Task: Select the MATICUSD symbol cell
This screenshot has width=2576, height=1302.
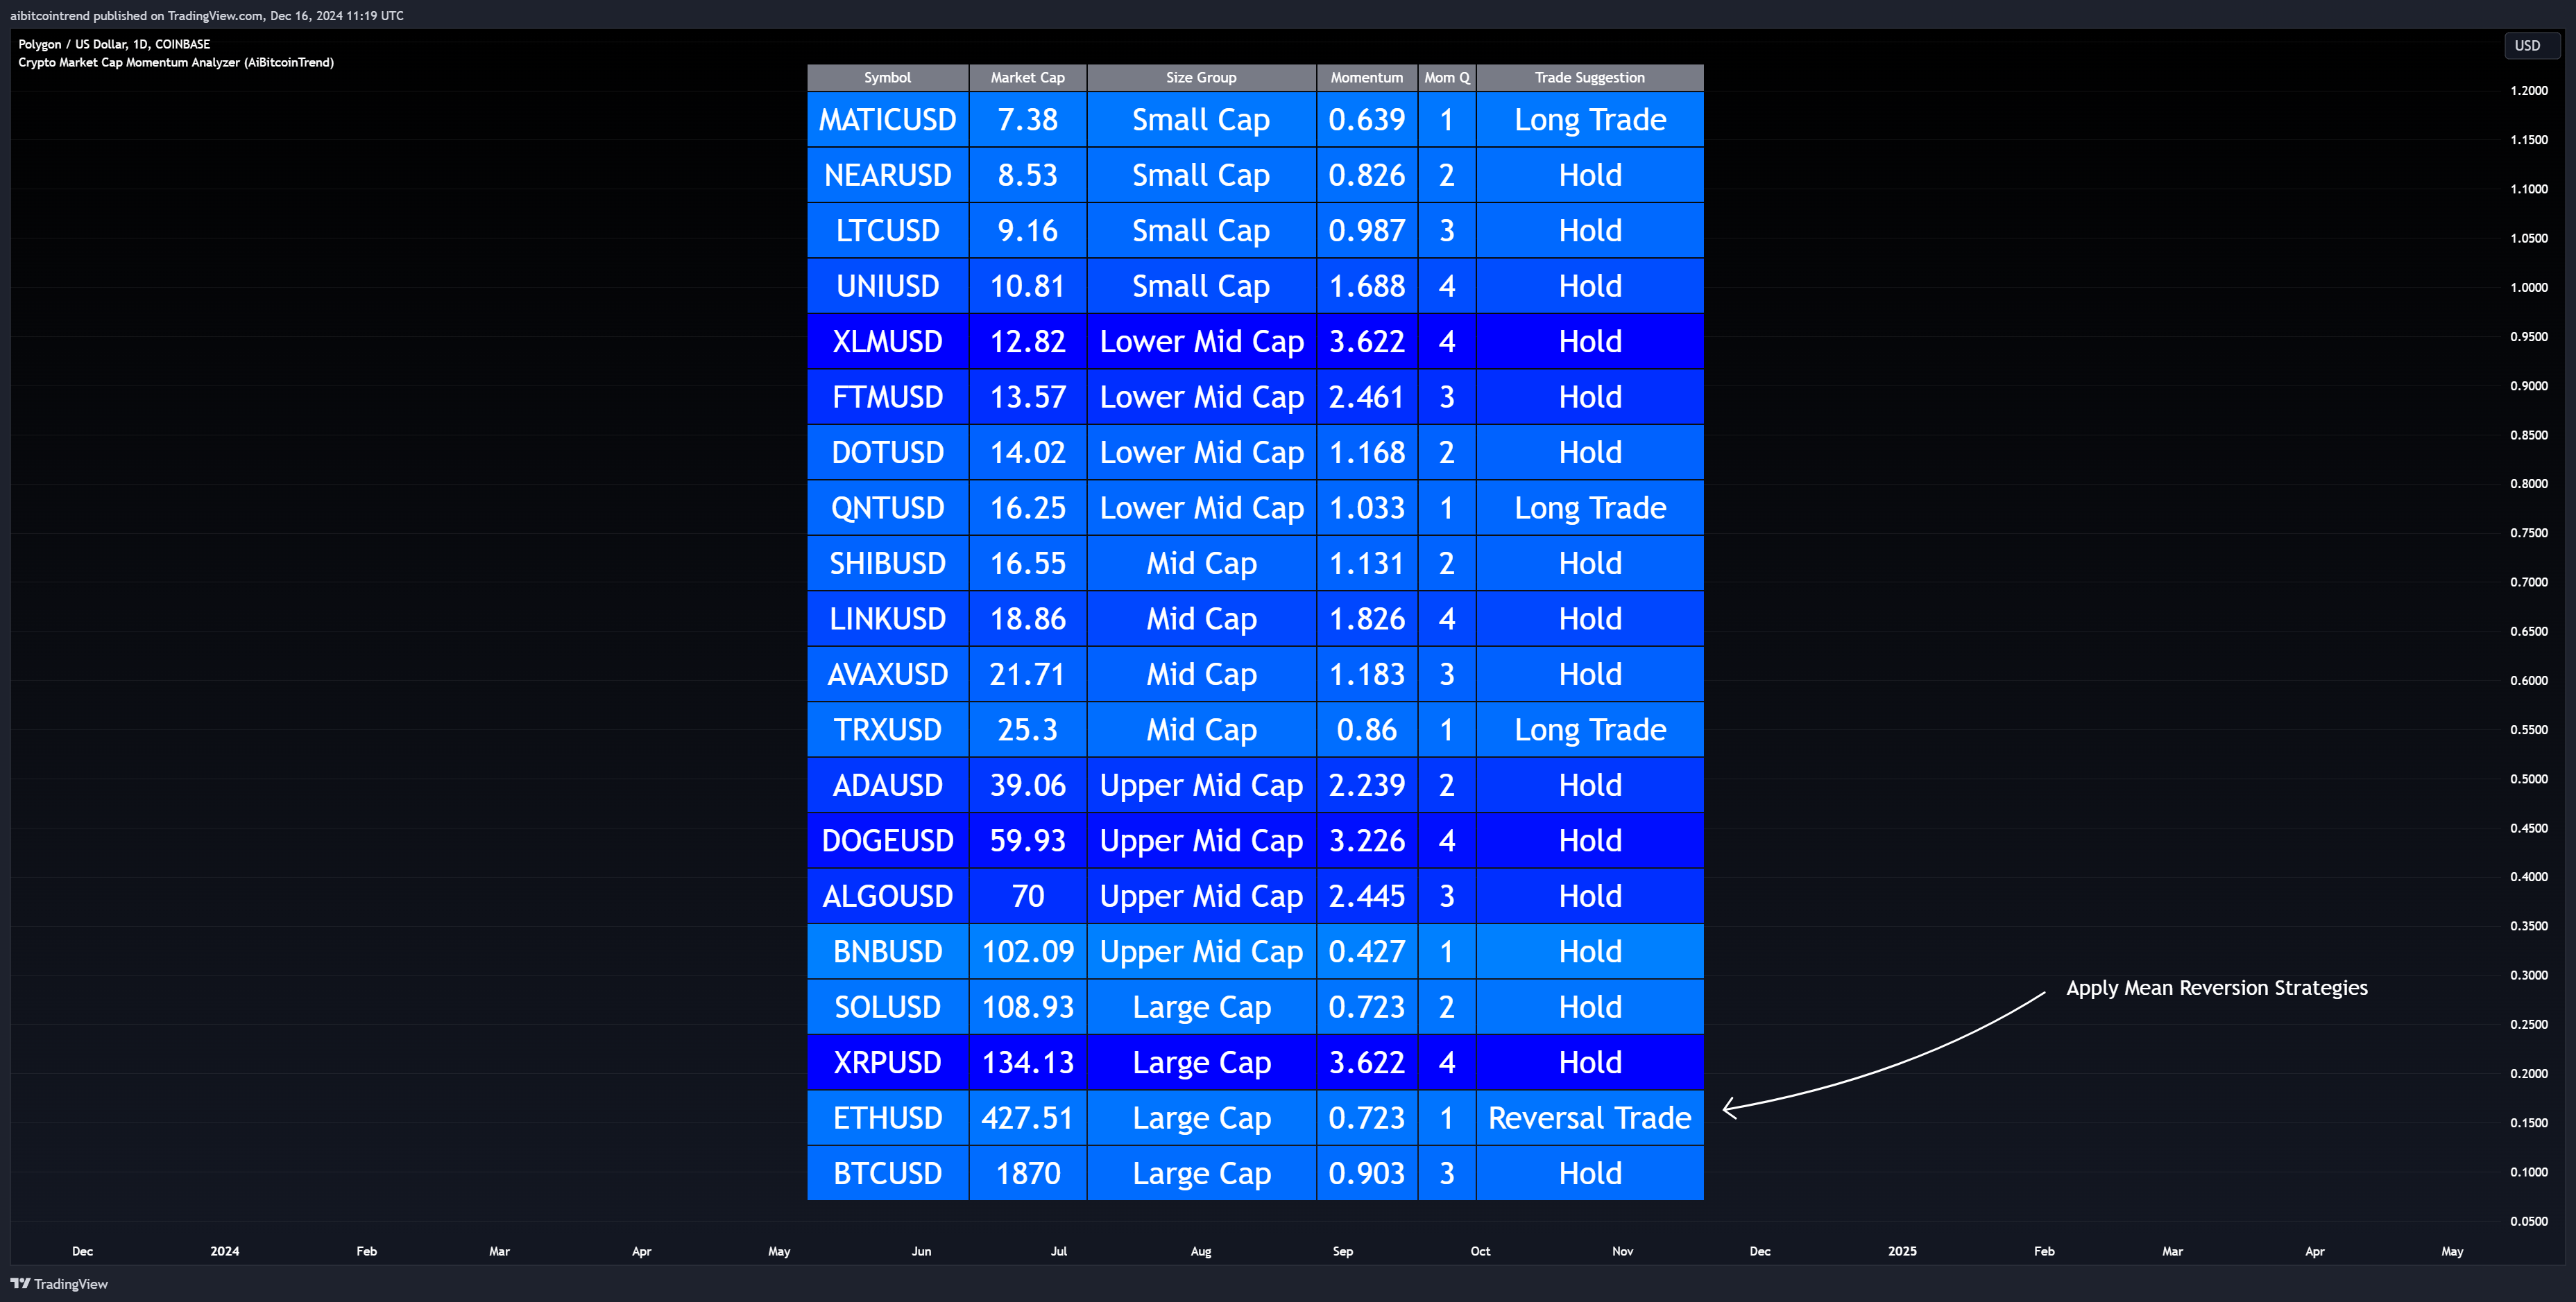Action: [888, 120]
